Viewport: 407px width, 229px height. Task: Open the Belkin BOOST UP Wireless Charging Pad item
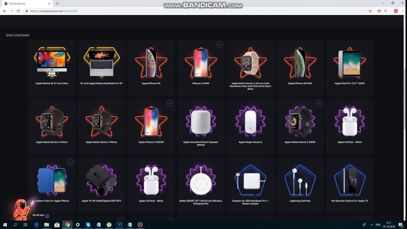tap(201, 185)
